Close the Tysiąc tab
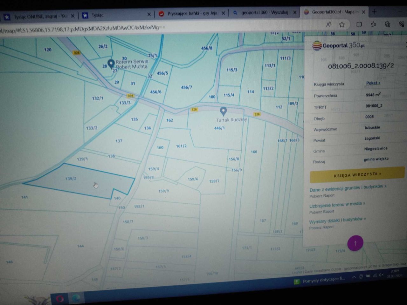 click(149, 14)
